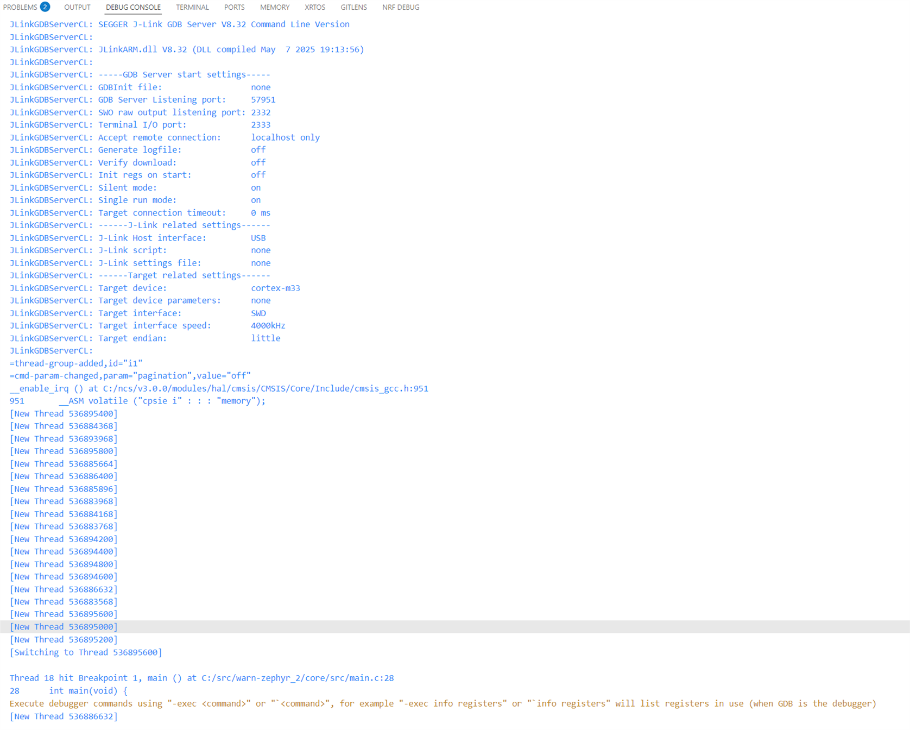Click the 'localhost only' value
Screen dimensions: 910x730
coord(285,137)
